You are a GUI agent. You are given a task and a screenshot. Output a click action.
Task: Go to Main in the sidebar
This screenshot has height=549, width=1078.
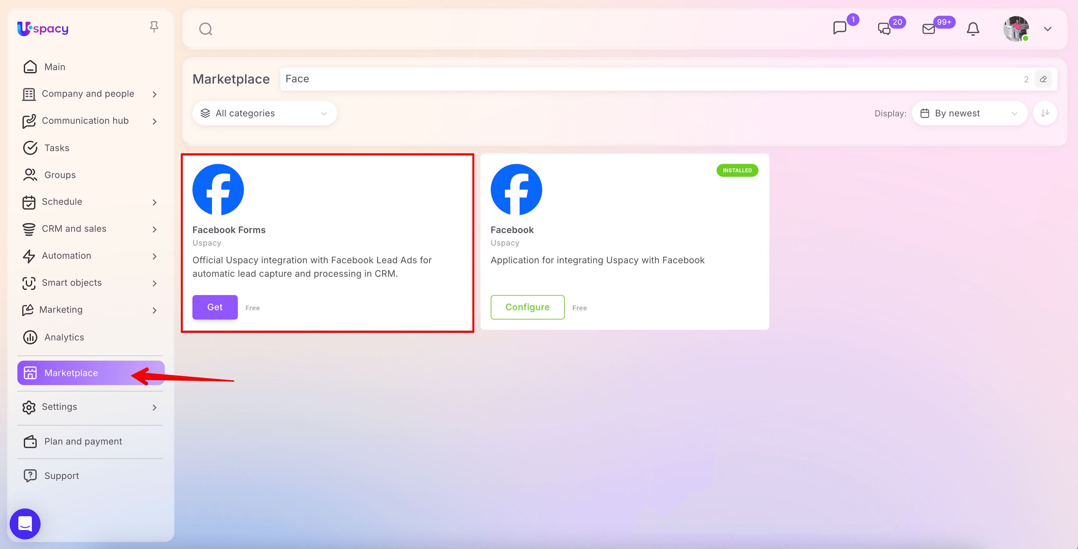[x=91, y=67]
